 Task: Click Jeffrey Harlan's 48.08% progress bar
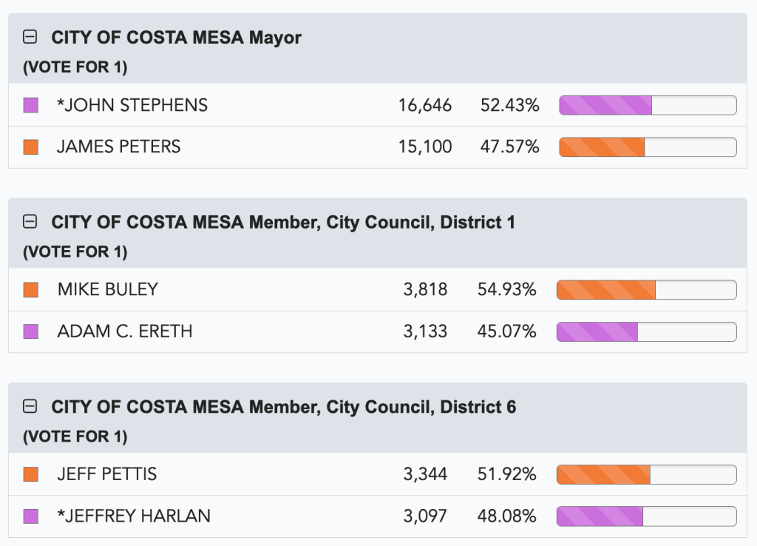[646, 516]
